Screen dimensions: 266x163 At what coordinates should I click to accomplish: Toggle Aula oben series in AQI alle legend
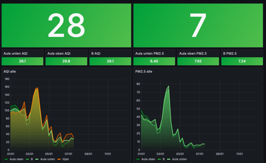(x=16, y=159)
